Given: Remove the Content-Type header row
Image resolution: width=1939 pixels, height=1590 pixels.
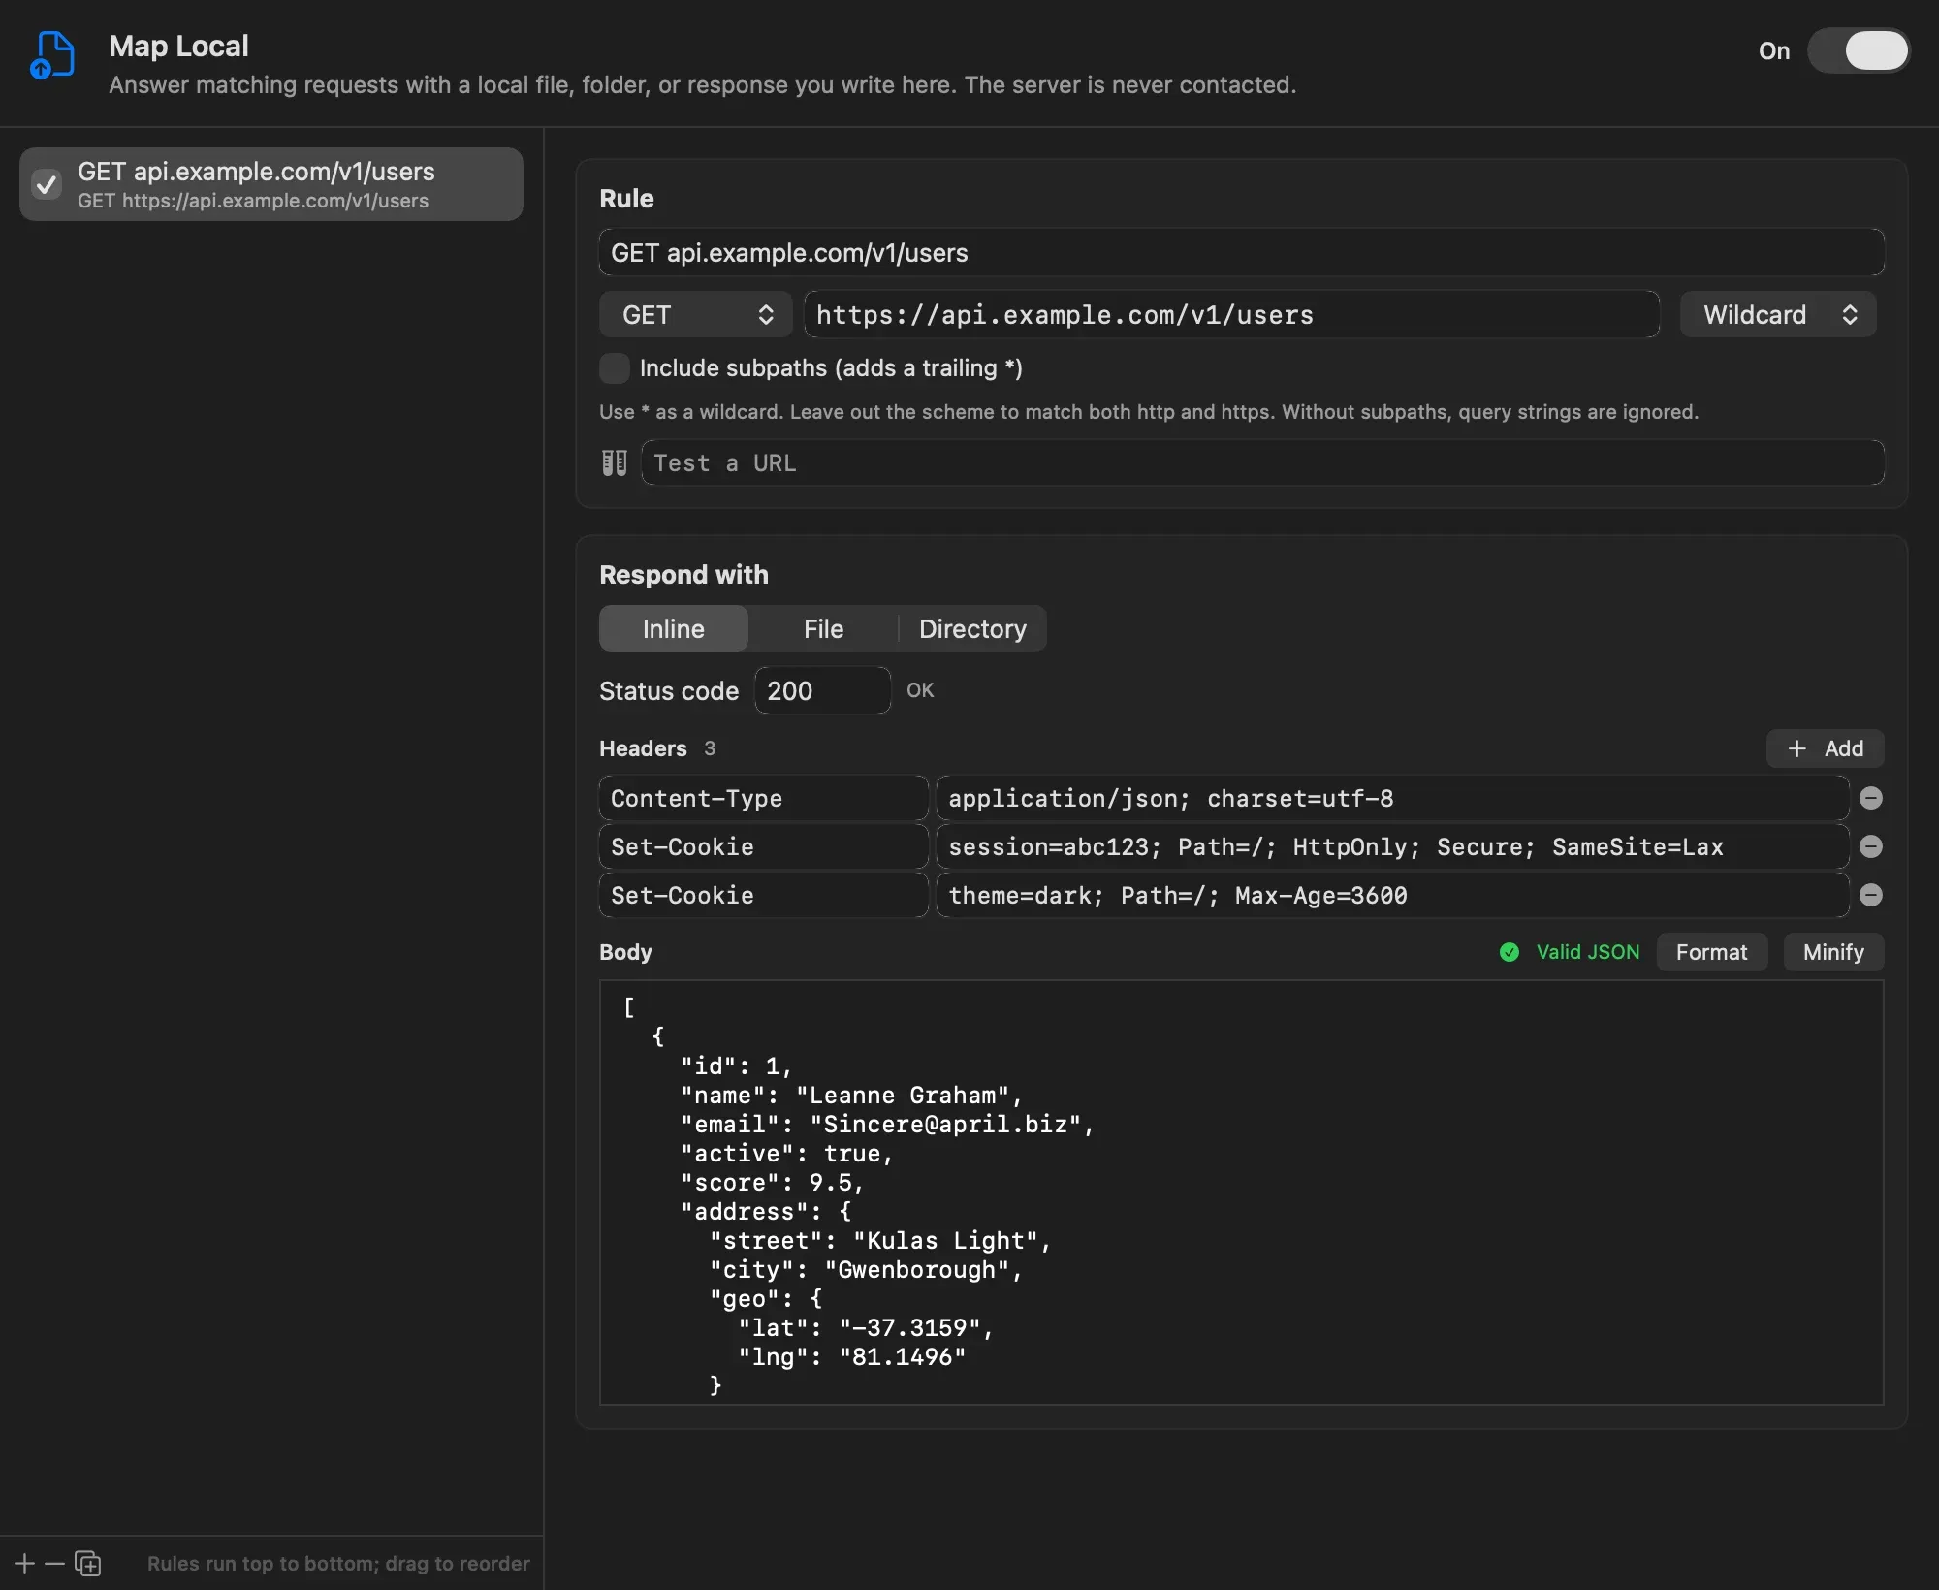Looking at the screenshot, I should (x=1871, y=798).
